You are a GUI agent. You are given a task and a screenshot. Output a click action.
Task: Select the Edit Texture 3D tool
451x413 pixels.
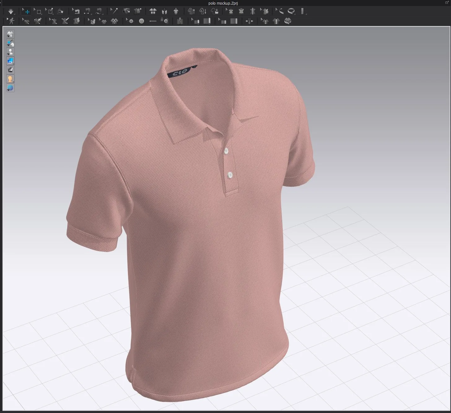click(92, 21)
